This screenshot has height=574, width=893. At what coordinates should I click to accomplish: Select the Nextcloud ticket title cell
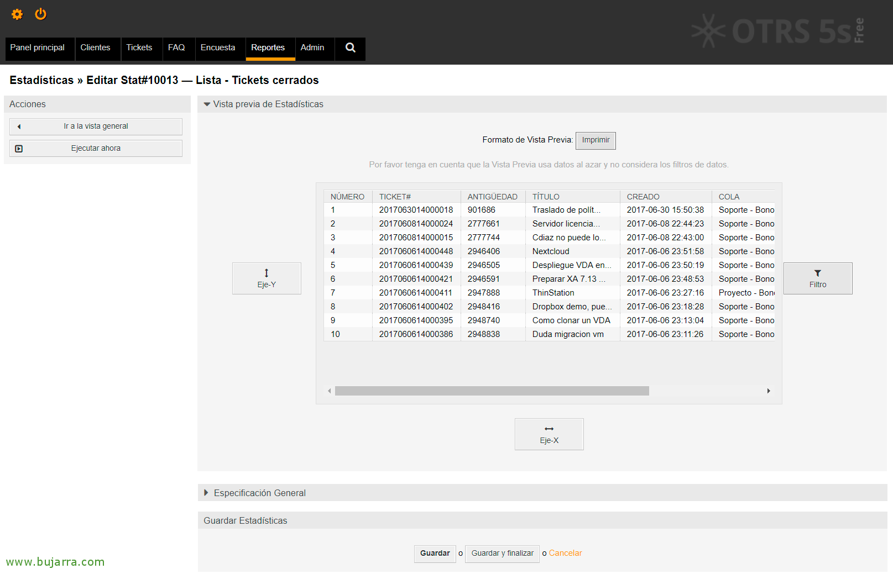(551, 251)
